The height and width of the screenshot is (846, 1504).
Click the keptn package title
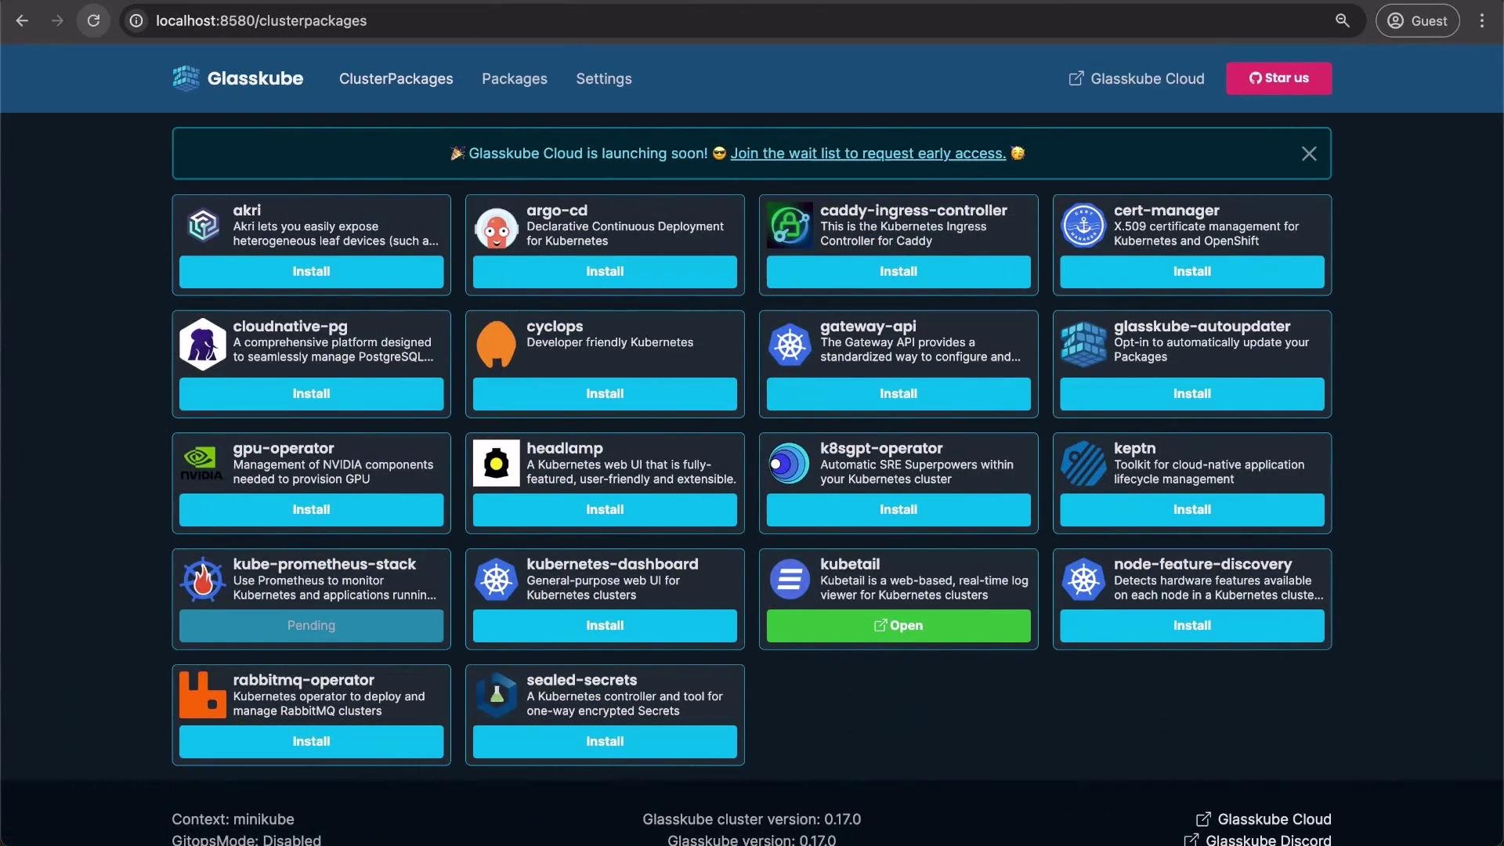click(x=1134, y=448)
